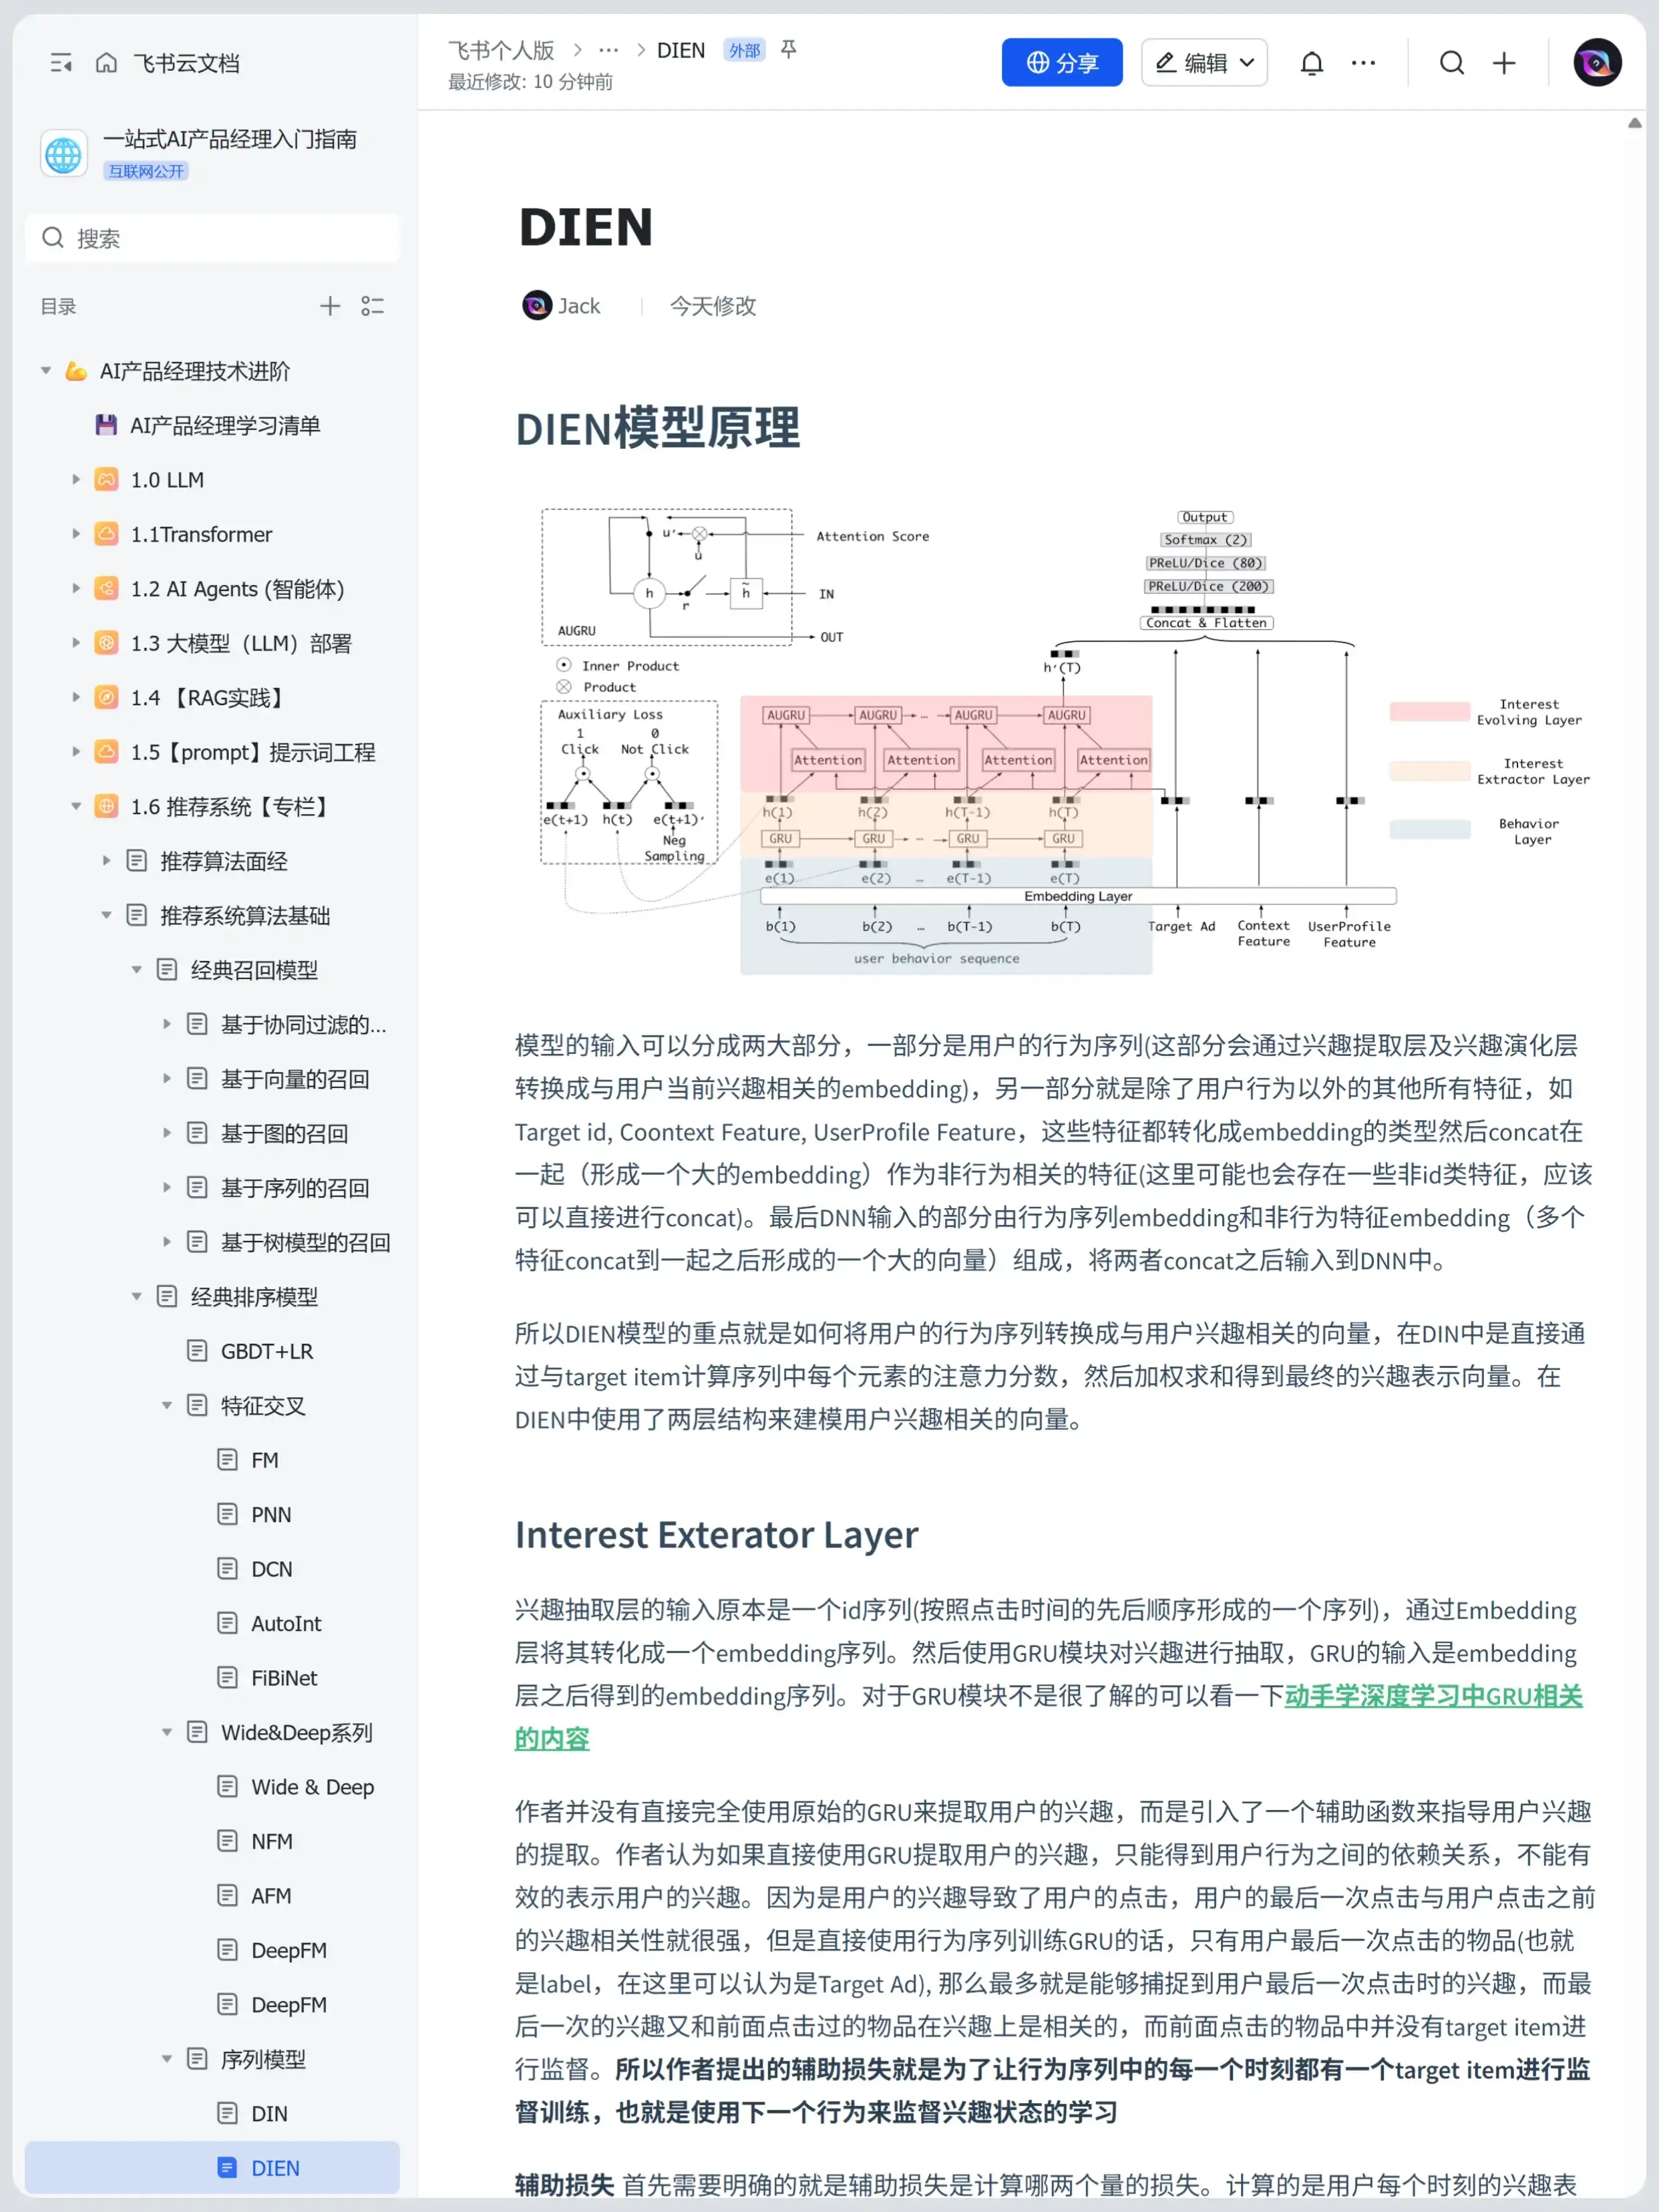Unpin the DIEN document with the pin icon
The image size is (1659, 2212).
[x=789, y=50]
